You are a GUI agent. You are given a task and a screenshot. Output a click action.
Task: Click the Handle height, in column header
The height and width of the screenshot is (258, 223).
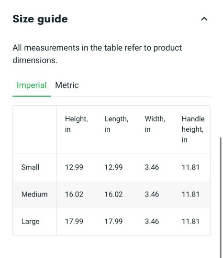(193, 129)
